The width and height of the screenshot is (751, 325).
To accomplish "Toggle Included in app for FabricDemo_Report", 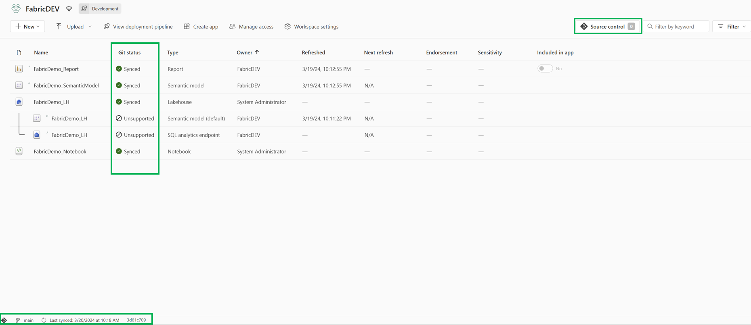I will (x=545, y=69).
